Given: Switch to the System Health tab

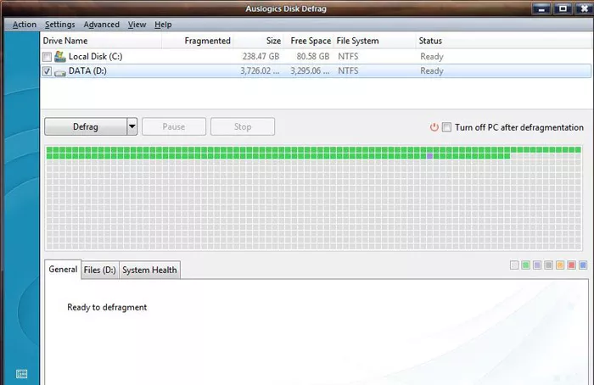Looking at the screenshot, I should click(149, 270).
